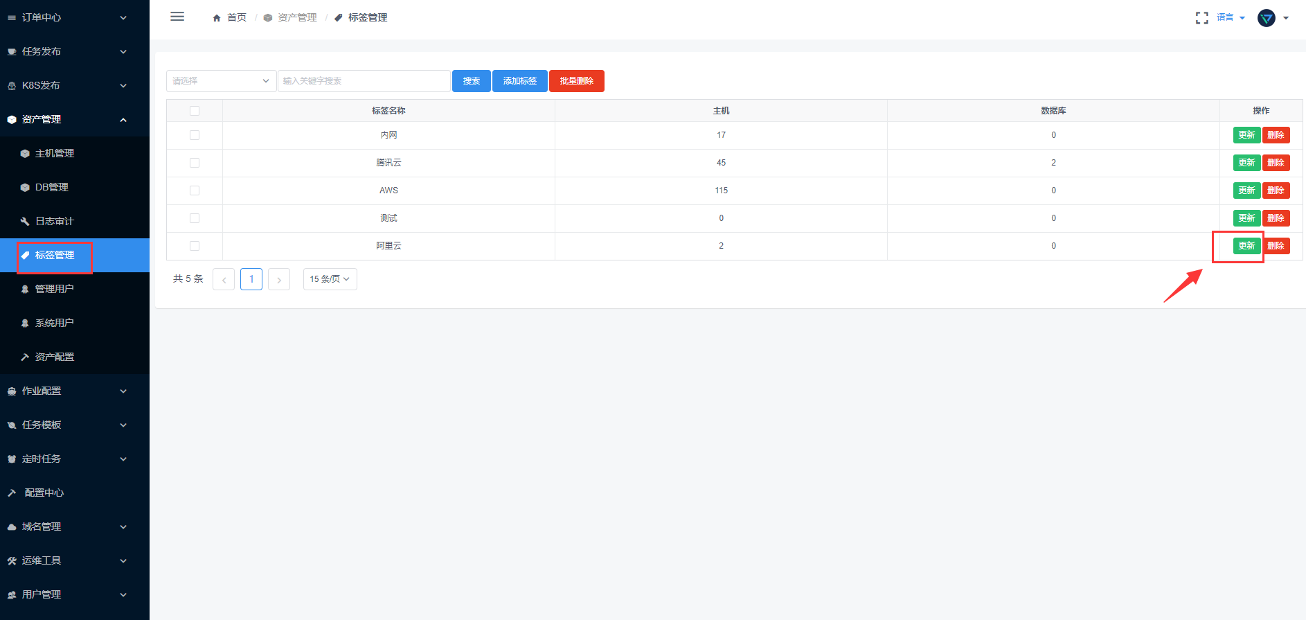The image size is (1306, 620).
Task: Collapse the 资产管理 menu chevron
Action: pyautogui.click(x=123, y=120)
